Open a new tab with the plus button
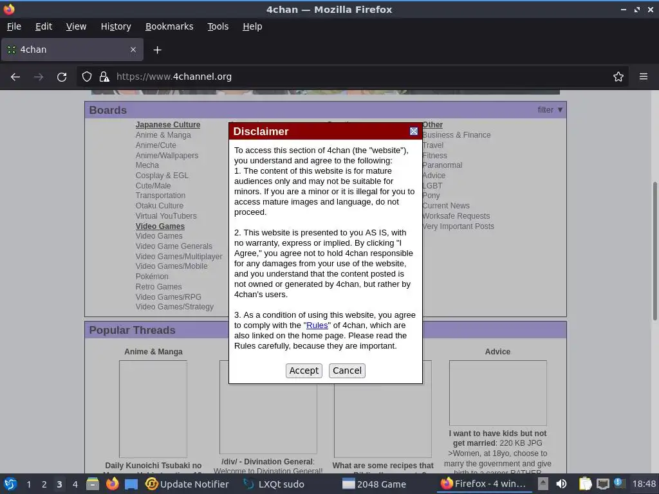This screenshot has width=659, height=494. [x=157, y=50]
